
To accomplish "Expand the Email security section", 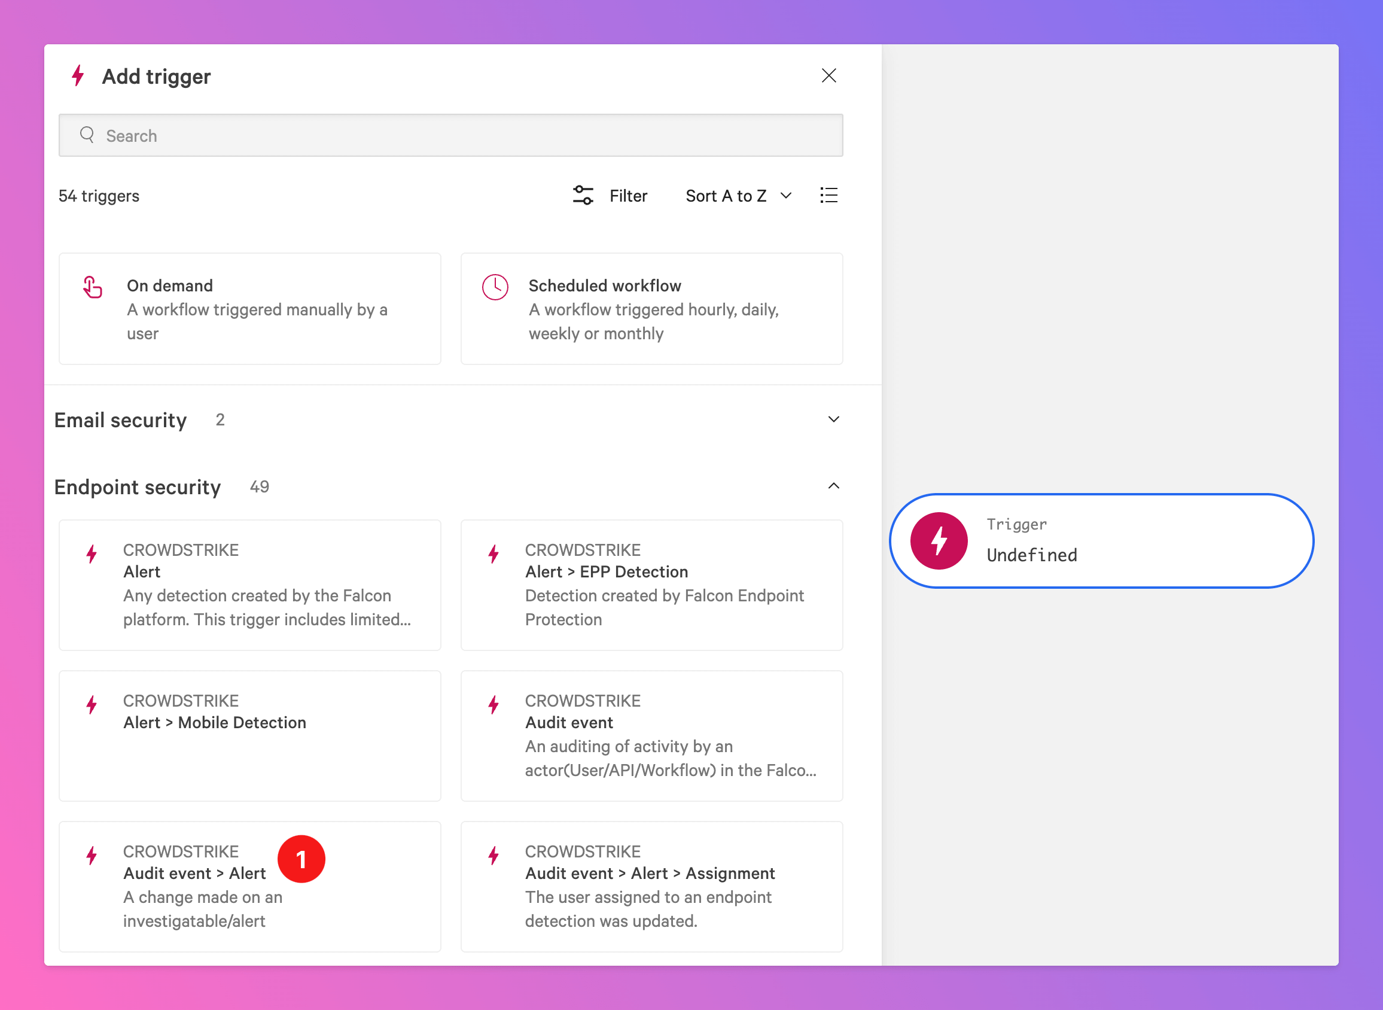I will 833,419.
